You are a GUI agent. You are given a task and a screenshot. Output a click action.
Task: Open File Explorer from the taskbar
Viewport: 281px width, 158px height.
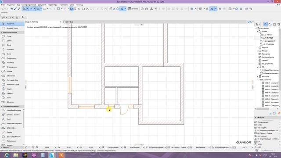click(16, 155)
